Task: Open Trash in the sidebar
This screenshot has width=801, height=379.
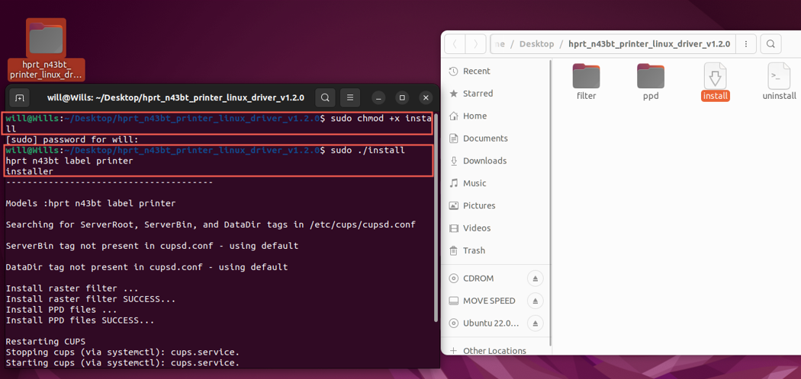Action: tap(496, 250)
